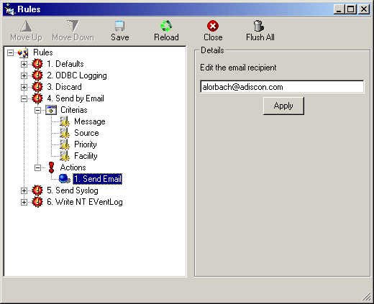The width and height of the screenshot is (374, 304).
Task: Expand the 6. Write NT EVentLog rule
Action: [x=24, y=202]
